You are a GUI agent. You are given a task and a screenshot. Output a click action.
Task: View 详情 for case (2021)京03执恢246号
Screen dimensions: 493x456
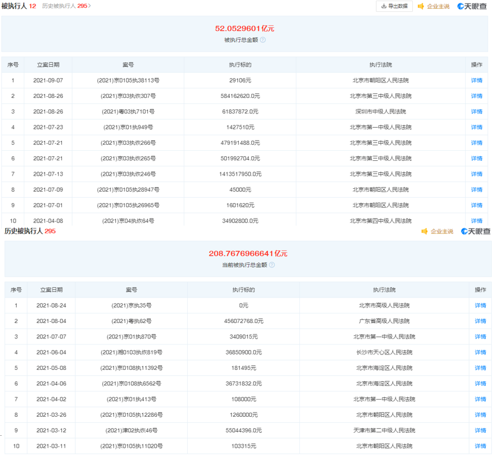[476, 174]
